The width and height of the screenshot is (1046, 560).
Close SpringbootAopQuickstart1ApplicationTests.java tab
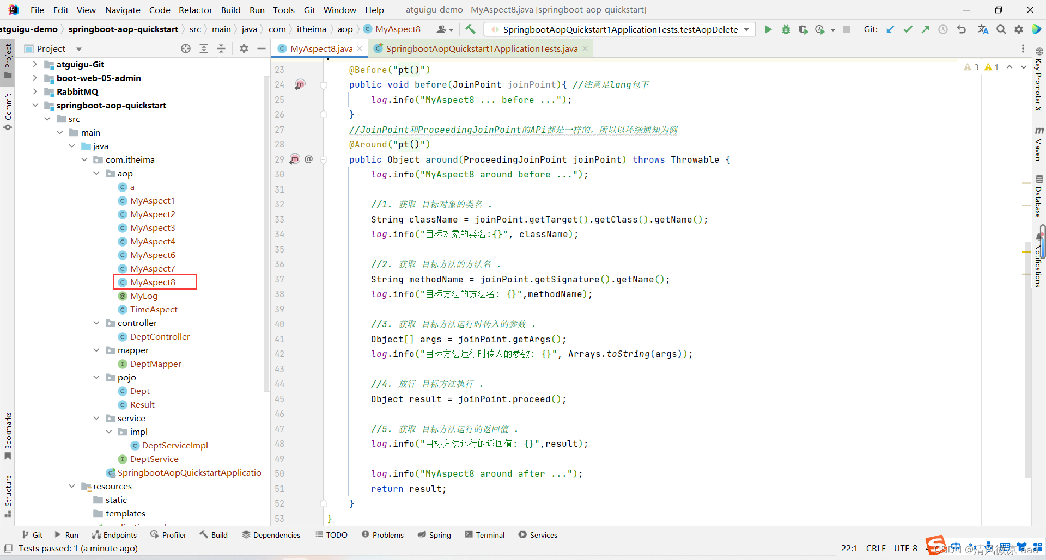coord(585,48)
